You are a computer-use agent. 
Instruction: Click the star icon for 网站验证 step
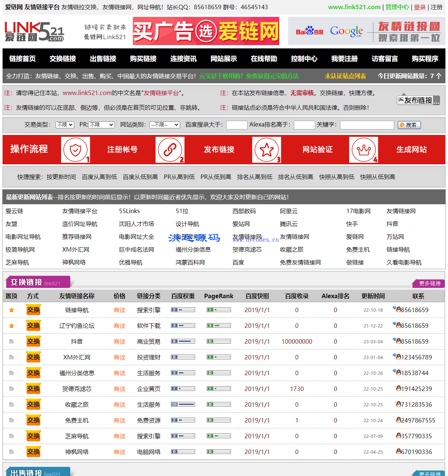click(266, 150)
